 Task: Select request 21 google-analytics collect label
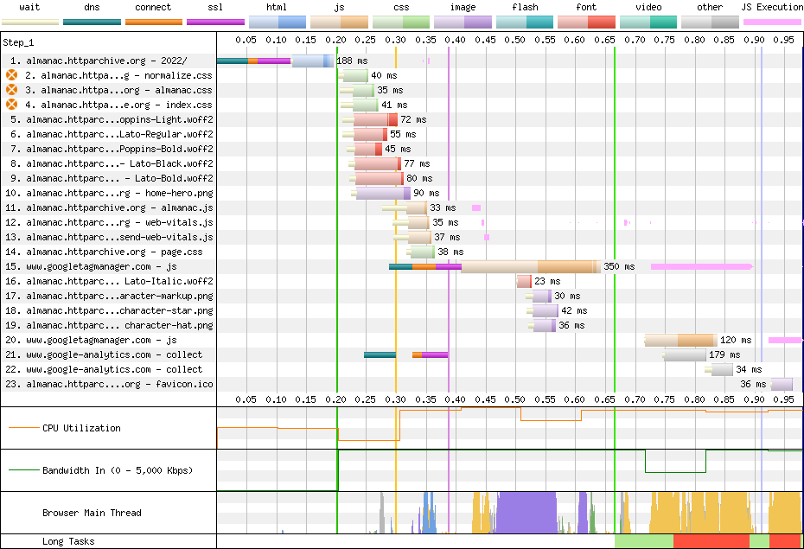tap(104, 354)
